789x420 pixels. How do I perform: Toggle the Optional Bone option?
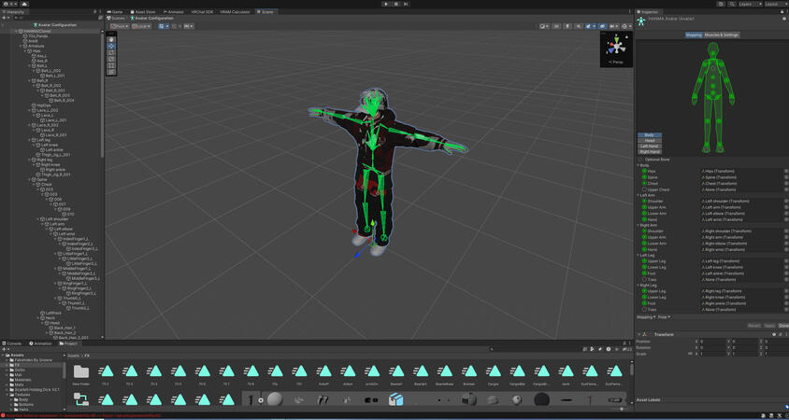(x=641, y=160)
